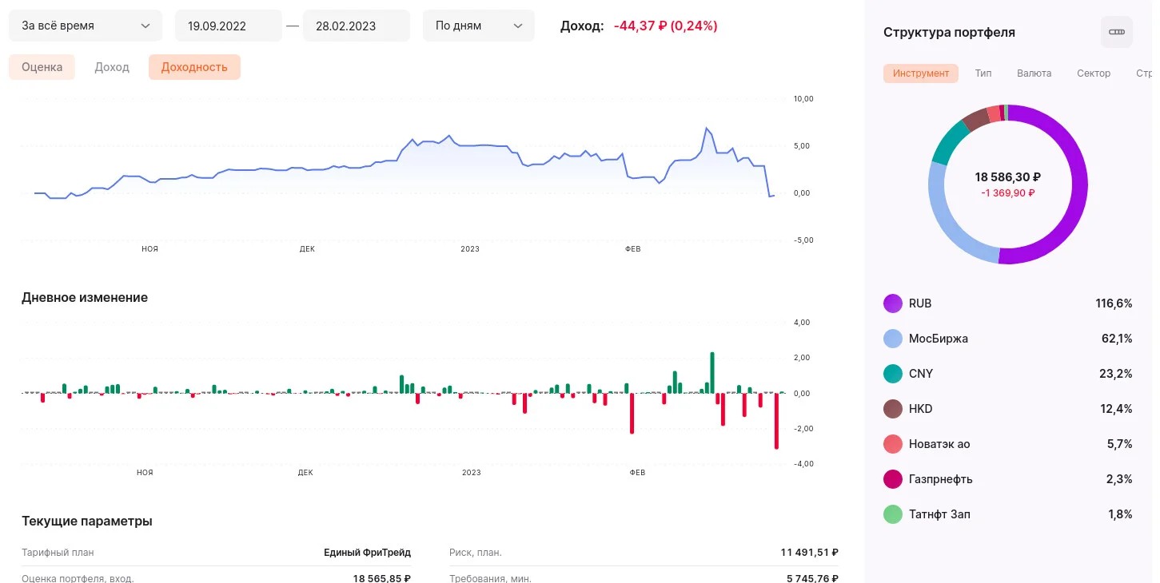Click the brown HKD legend swatch

pos(893,409)
